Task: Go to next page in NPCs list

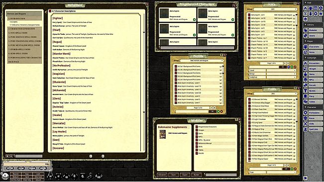Action: (x=285, y=63)
